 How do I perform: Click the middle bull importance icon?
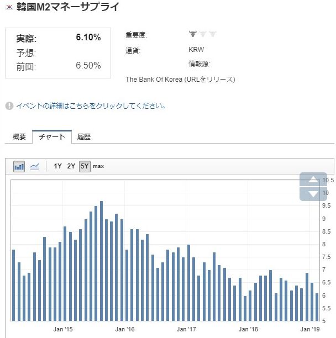(x=203, y=34)
